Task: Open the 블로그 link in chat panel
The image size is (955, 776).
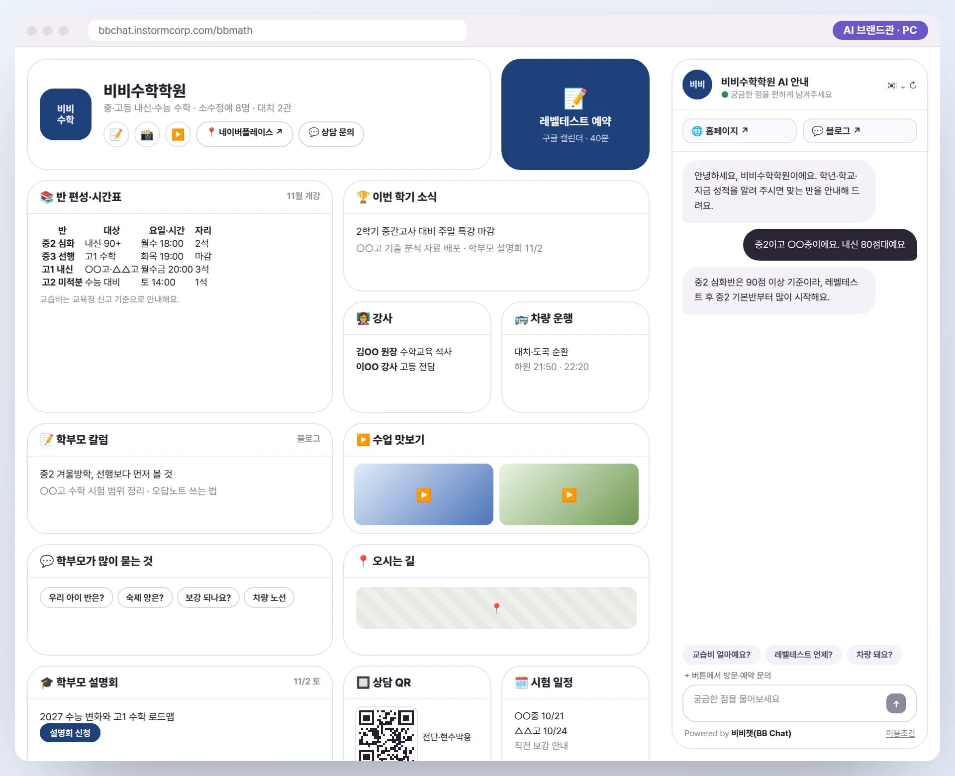Action: tap(859, 131)
